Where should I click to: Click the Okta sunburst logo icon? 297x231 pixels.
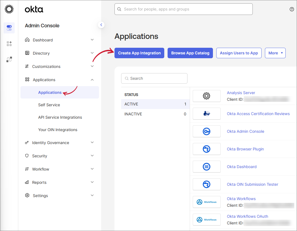[x=9, y=9]
